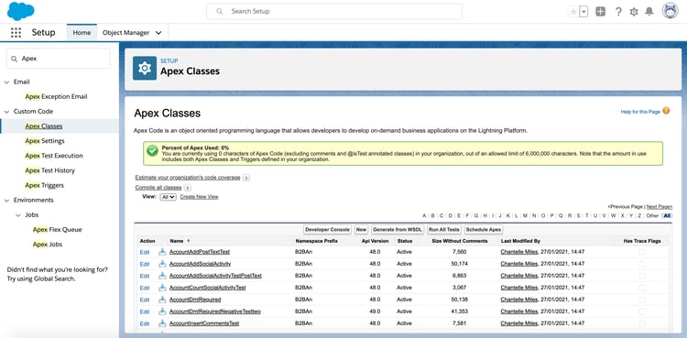The width and height of the screenshot is (687, 338).
Task: Download AccountAddSocialActivity class icon
Action: point(162,264)
